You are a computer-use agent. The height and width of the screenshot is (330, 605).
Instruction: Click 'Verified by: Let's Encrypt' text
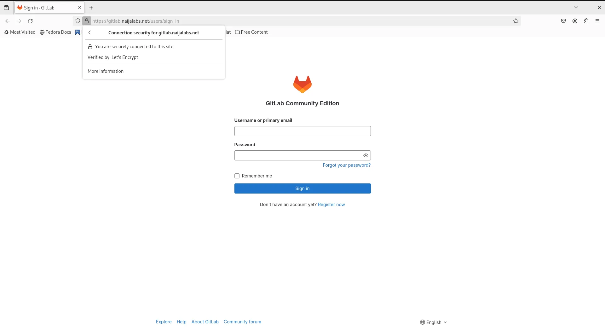pyautogui.click(x=113, y=57)
